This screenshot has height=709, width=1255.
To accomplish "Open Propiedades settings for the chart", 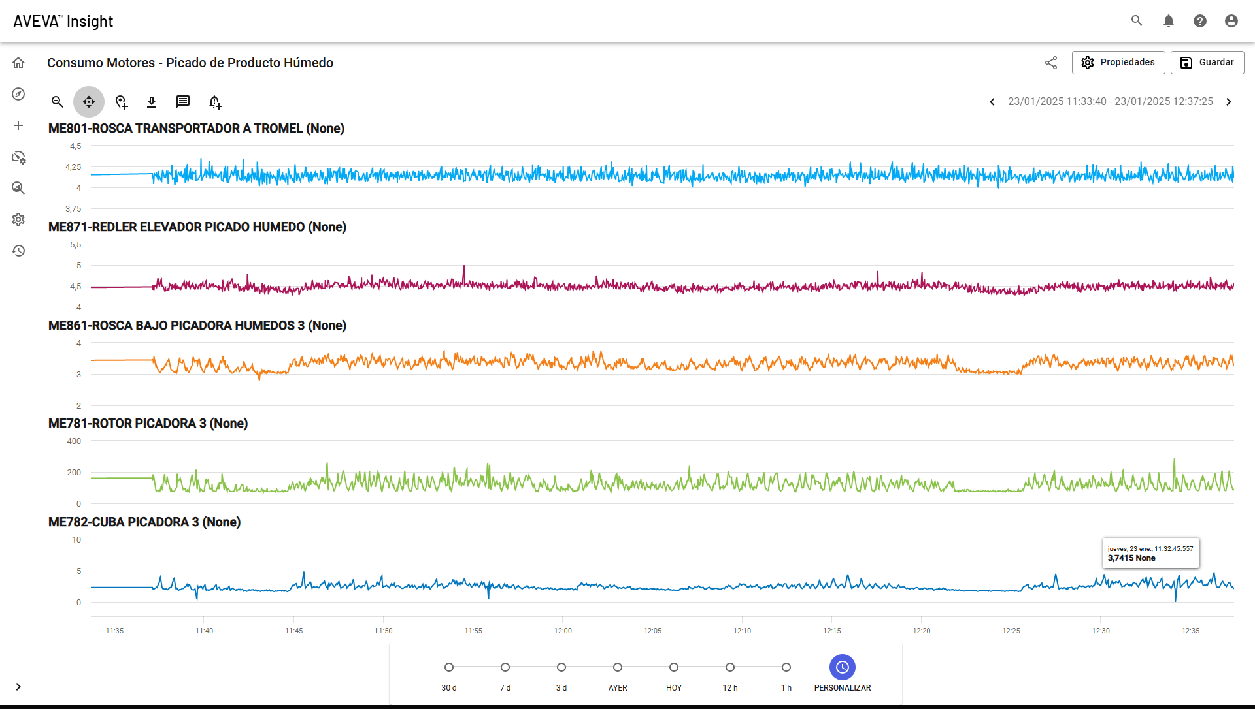I will click(1118, 63).
